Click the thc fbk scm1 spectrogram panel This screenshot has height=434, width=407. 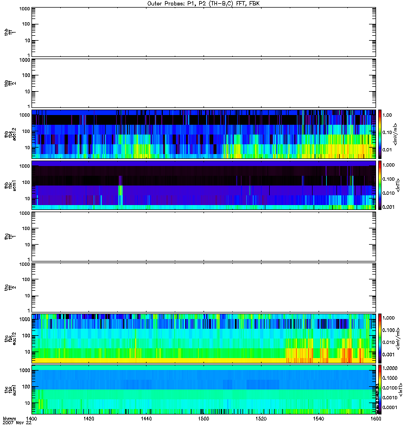pyautogui.click(x=203, y=389)
